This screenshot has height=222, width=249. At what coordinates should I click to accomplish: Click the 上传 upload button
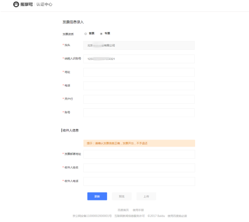pos(146,196)
